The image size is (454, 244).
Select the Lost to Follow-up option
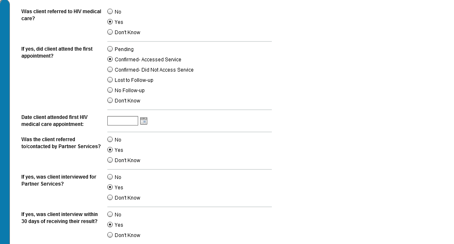coord(110,80)
